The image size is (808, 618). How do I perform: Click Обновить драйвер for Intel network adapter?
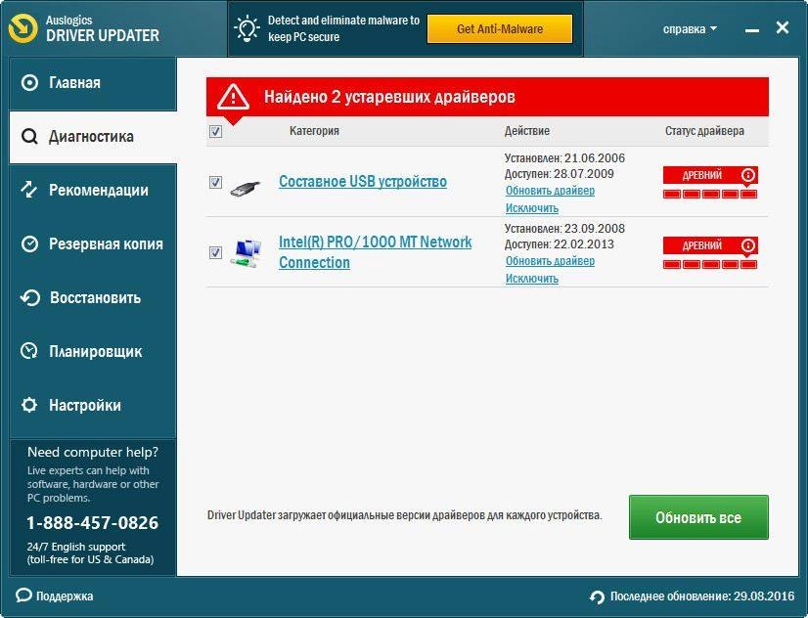550,261
